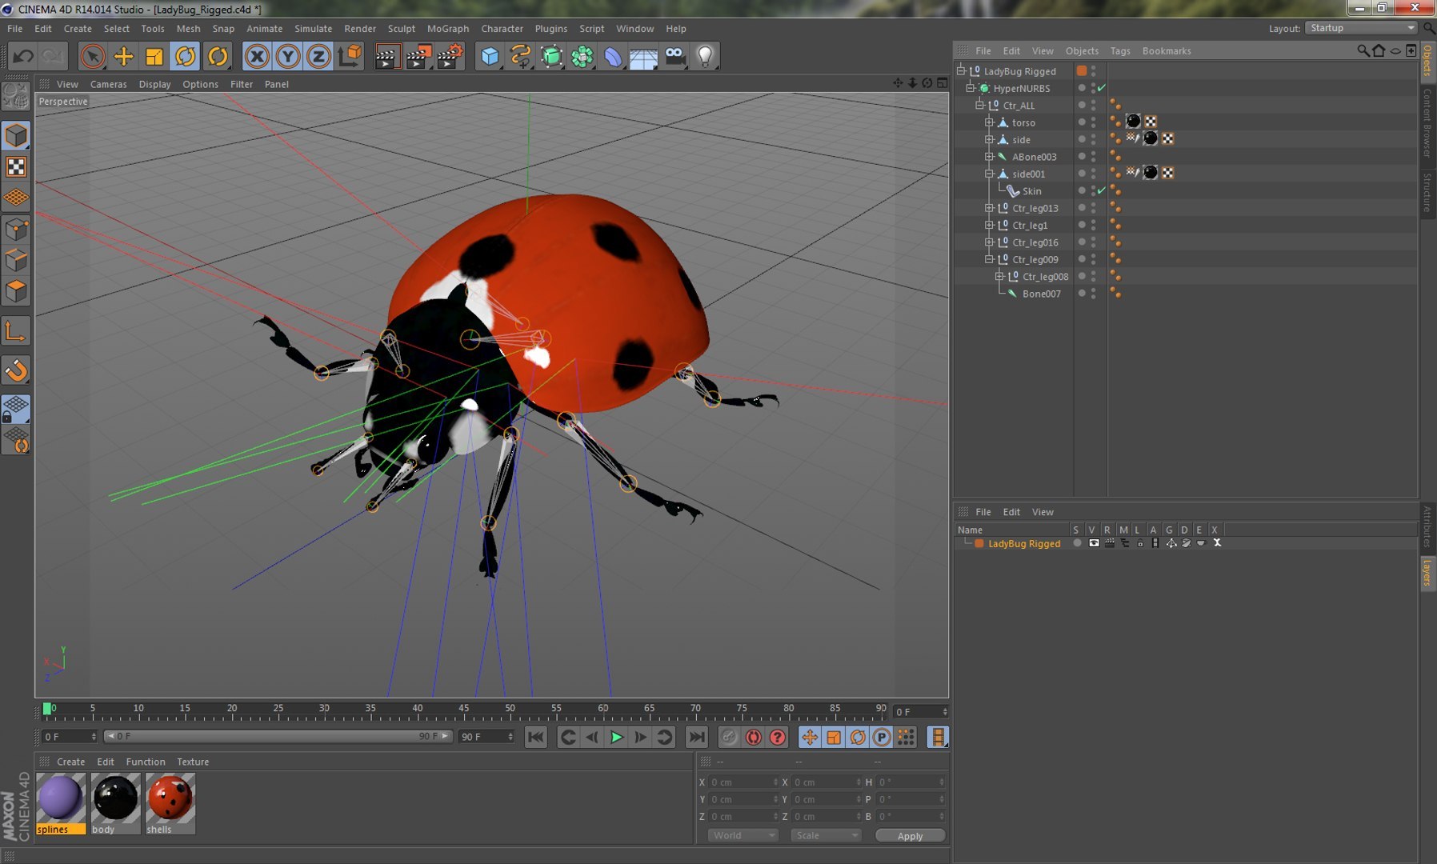Open the World coordinate dropdown
1437x864 pixels.
point(743,835)
